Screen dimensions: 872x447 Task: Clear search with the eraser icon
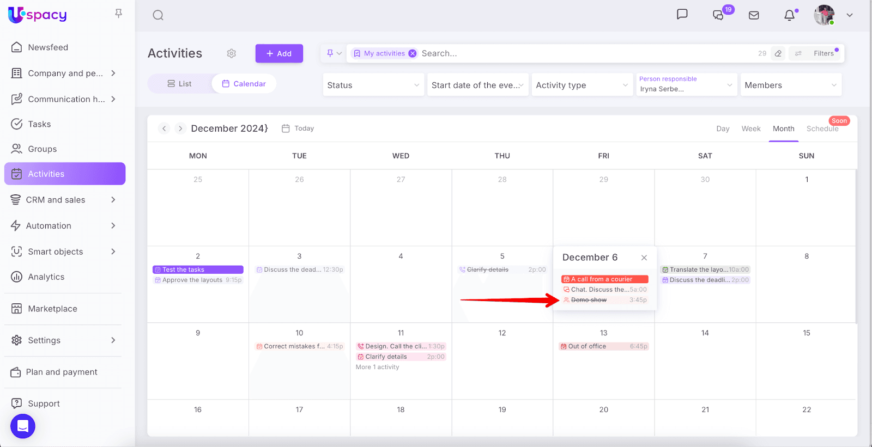(778, 53)
